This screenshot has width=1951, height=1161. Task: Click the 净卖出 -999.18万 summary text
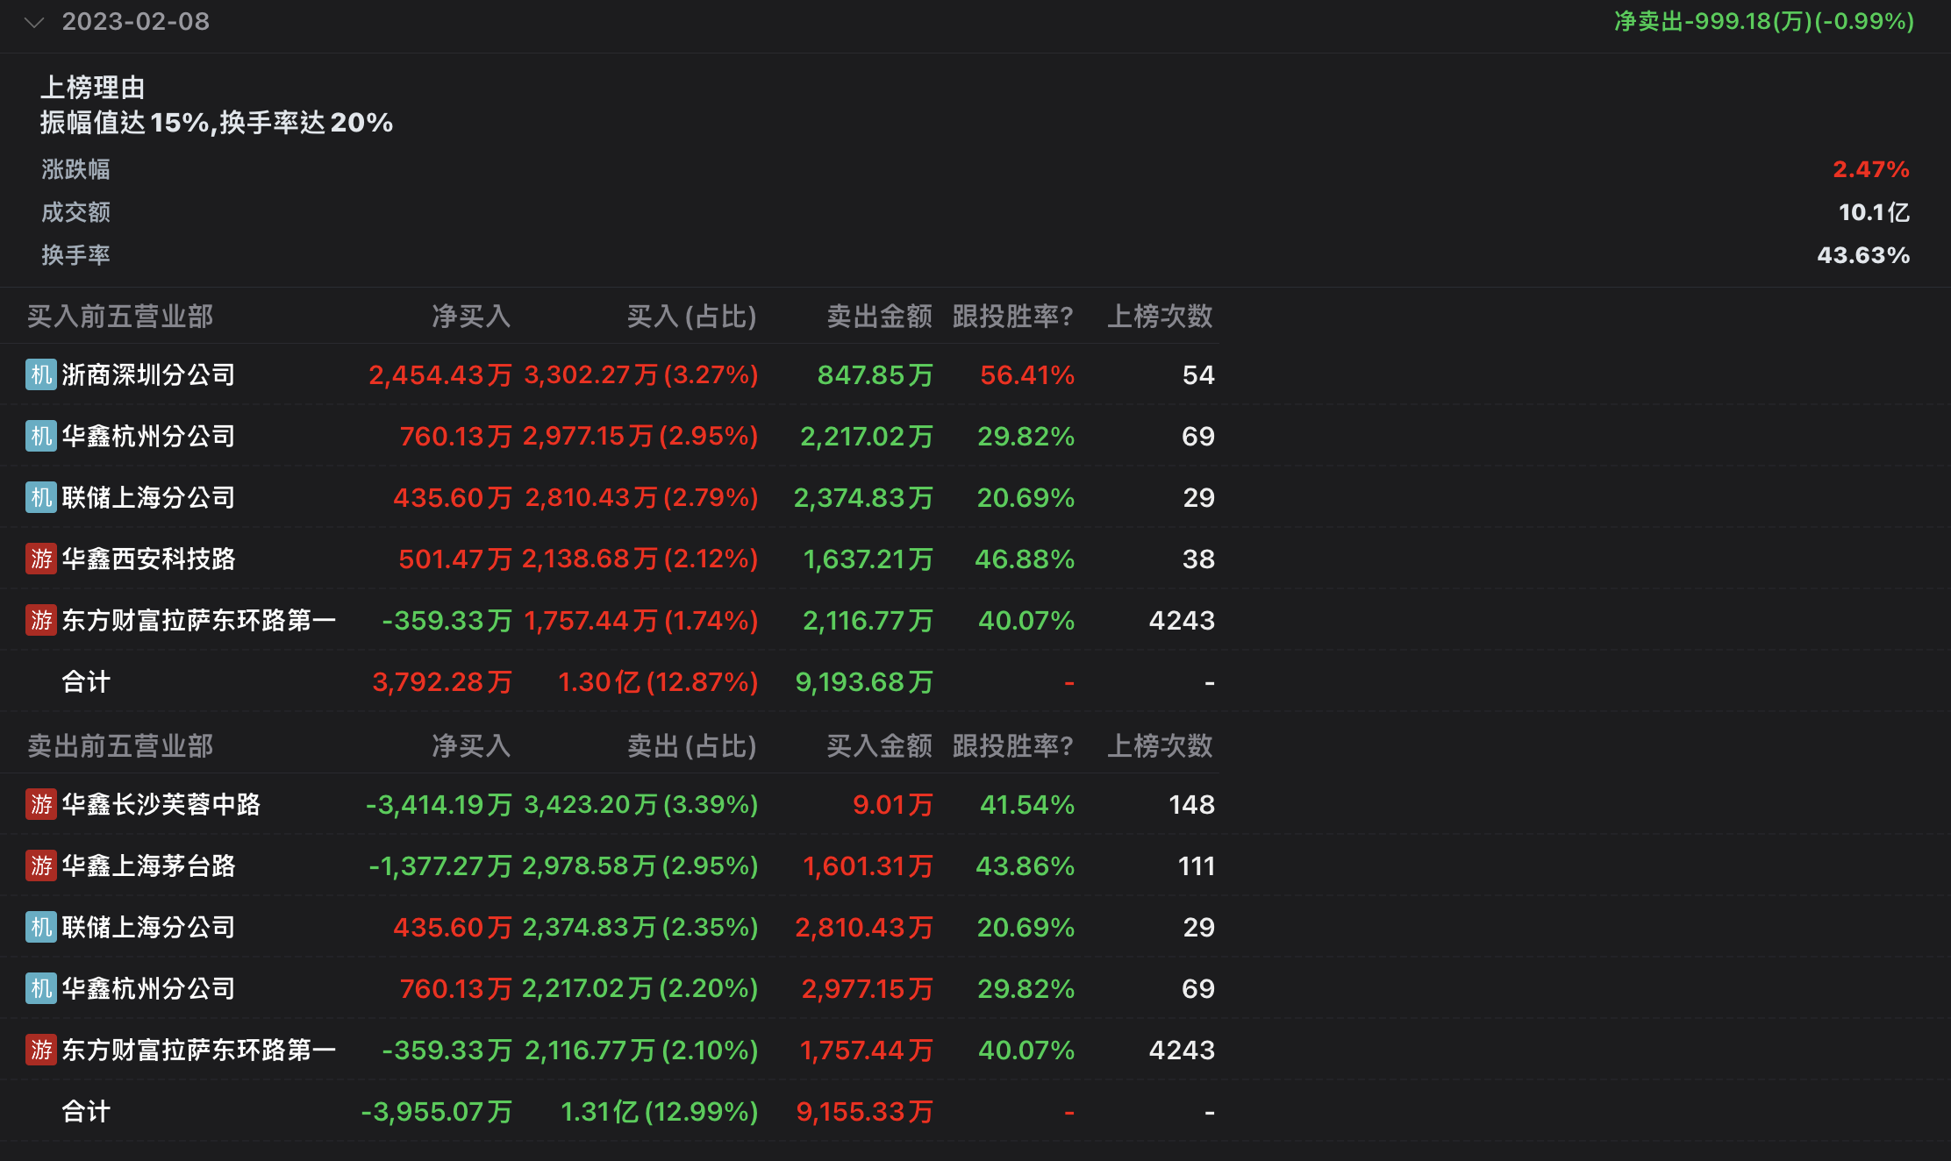coord(1763,21)
